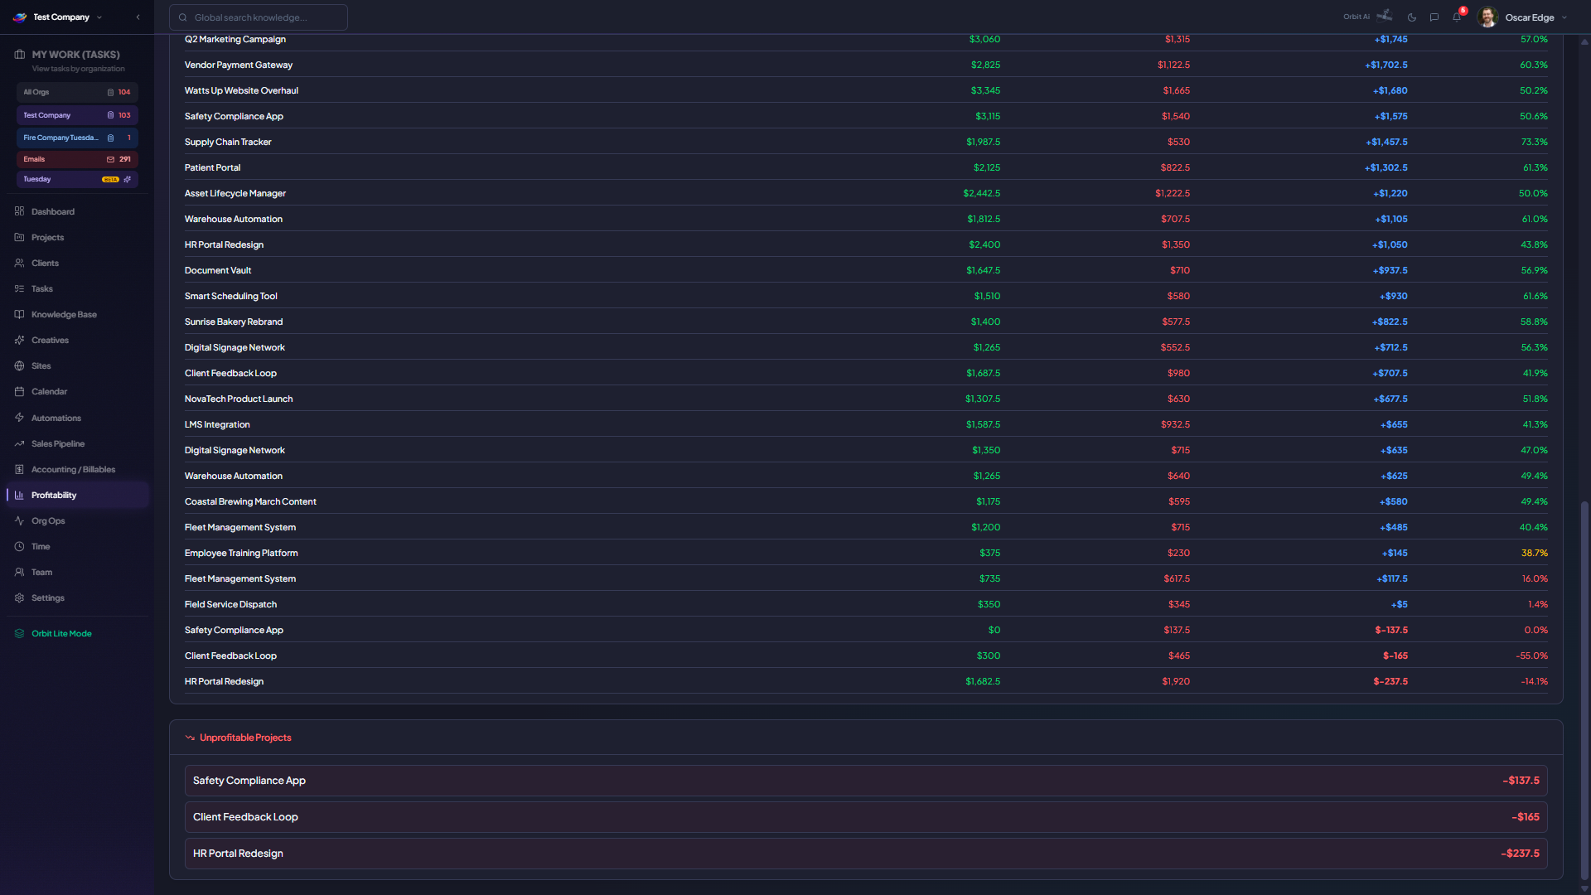Click the Accounting / Billables icon
The width and height of the screenshot is (1591, 895).
pyautogui.click(x=19, y=469)
